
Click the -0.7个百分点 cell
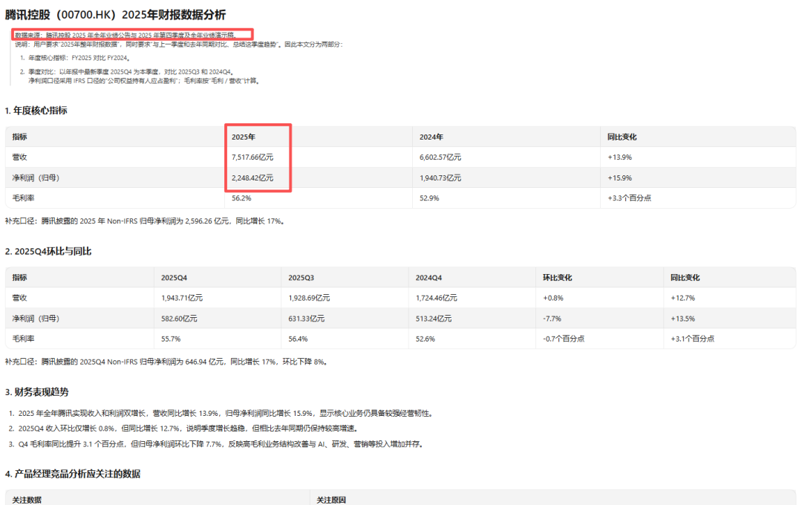pyautogui.click(x=564, y=339)
